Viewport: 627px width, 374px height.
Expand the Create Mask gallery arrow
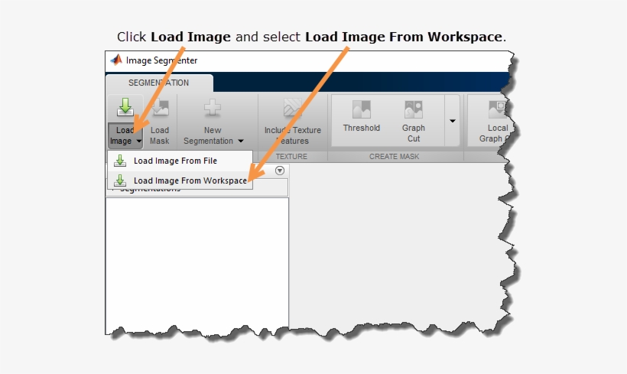click(452, 121)
